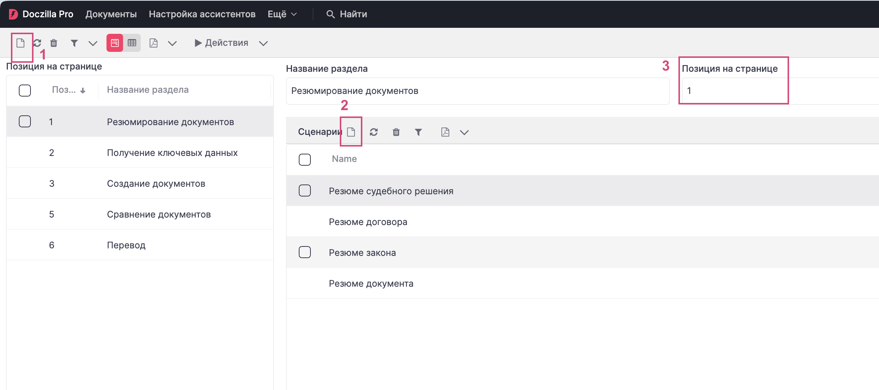Open Настройка ассистентов menu item
Screen dimensions: 879x390
(202, 14)
